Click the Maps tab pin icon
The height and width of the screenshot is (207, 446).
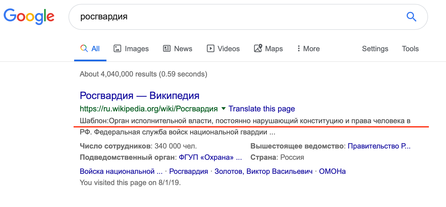point(258,48)
